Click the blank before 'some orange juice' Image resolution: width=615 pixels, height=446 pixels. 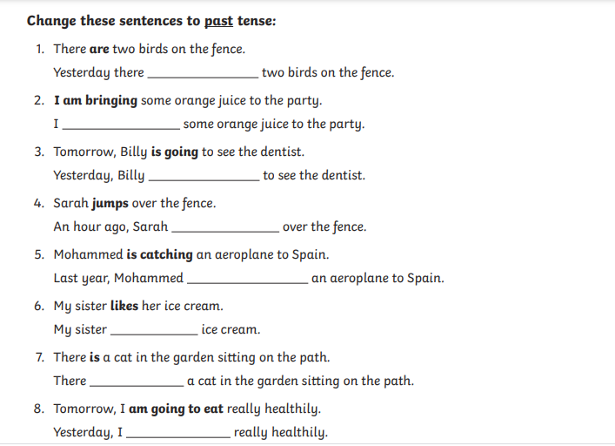121,128
